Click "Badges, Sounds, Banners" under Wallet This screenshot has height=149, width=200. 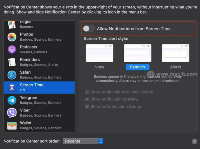pyautogui.click(x=41, y=128)
